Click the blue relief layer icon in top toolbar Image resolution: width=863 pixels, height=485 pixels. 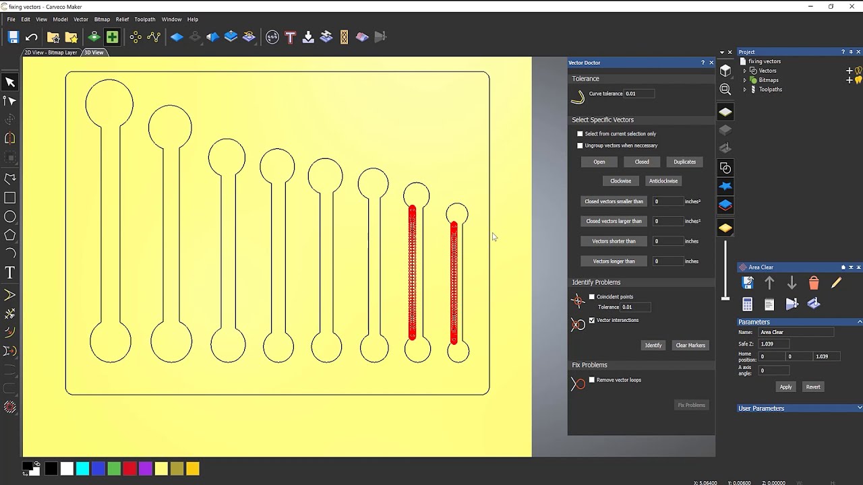click(177, 37)
